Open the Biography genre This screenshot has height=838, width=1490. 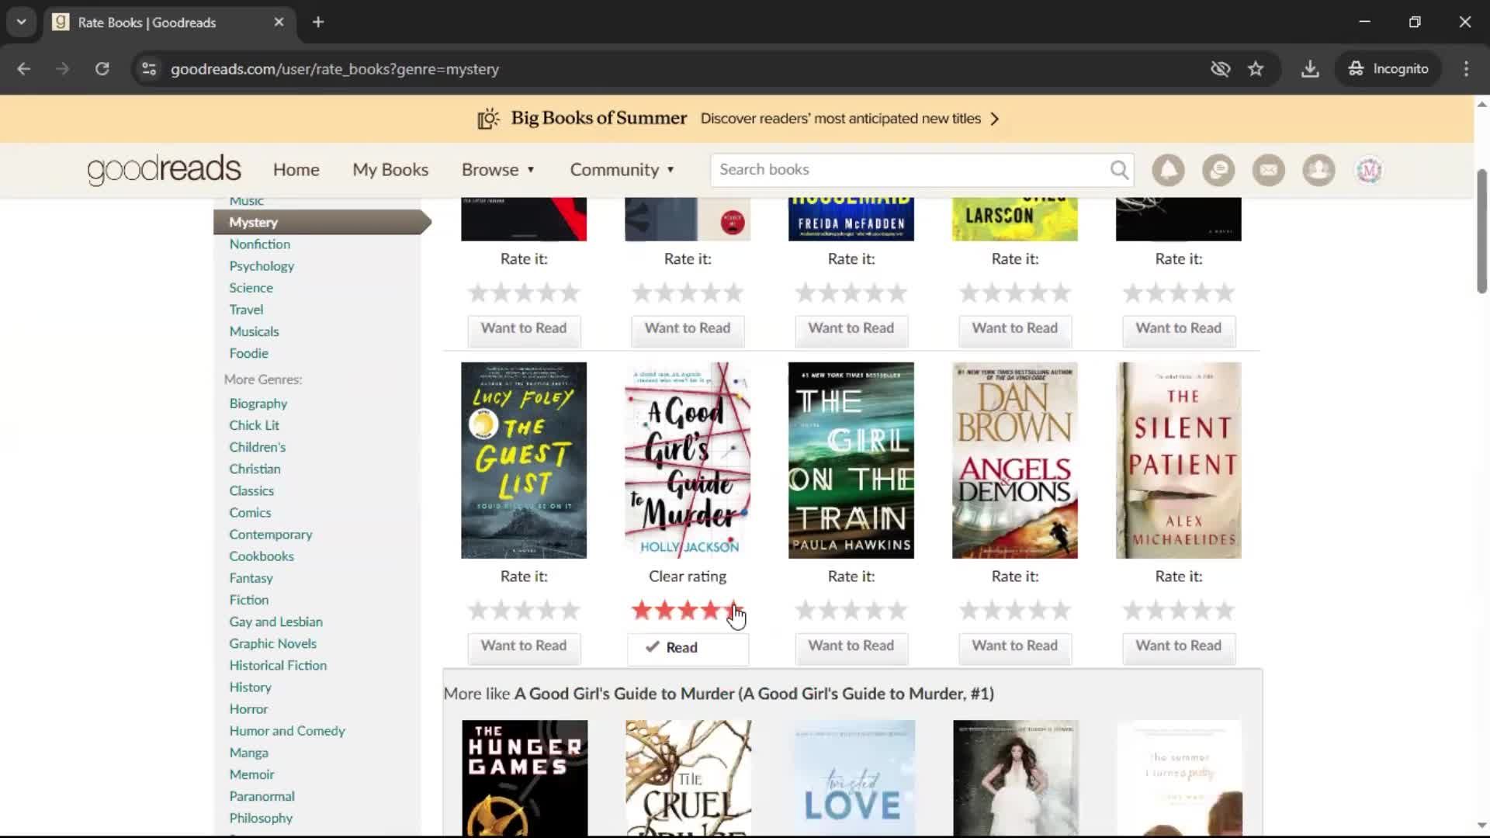click(x=258, y=403)
